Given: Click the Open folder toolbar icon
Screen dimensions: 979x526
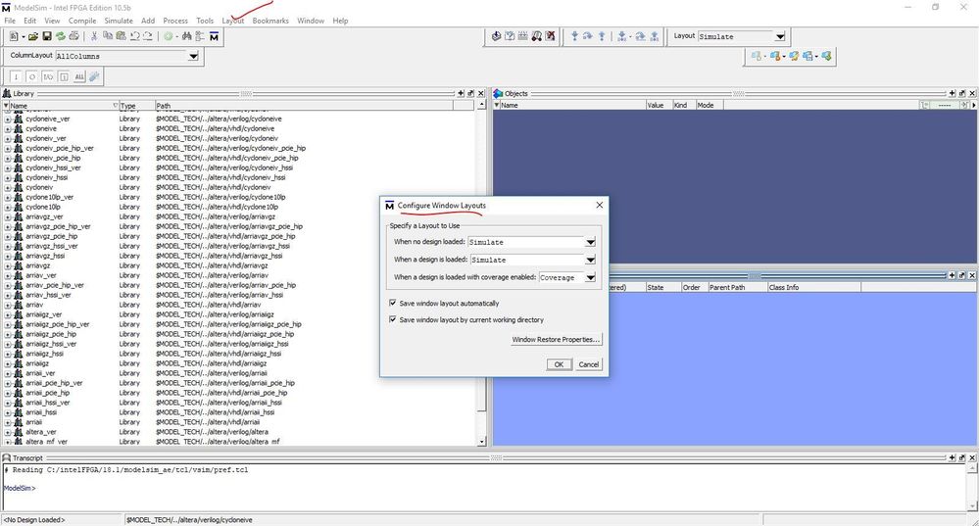Looking at the screenshot, I should 33,37.
